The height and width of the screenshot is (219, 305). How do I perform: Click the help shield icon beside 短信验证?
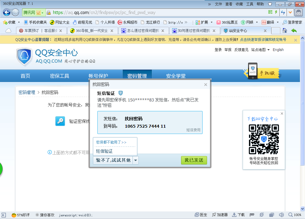click(121, 93)
